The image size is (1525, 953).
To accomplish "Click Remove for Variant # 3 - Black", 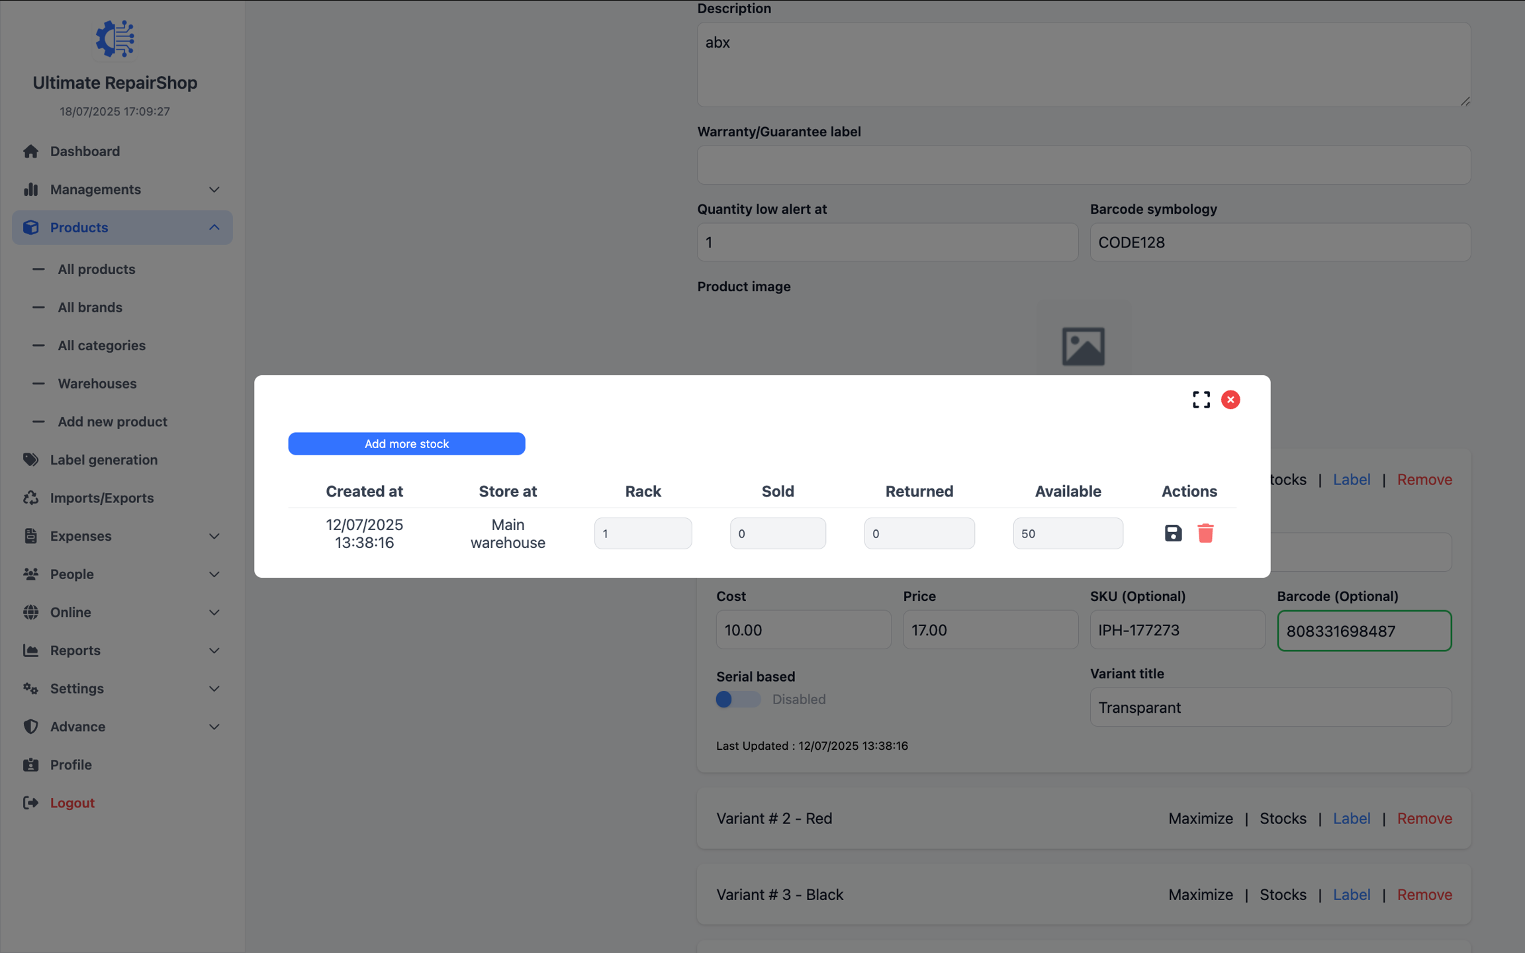I will (1424, 895).
